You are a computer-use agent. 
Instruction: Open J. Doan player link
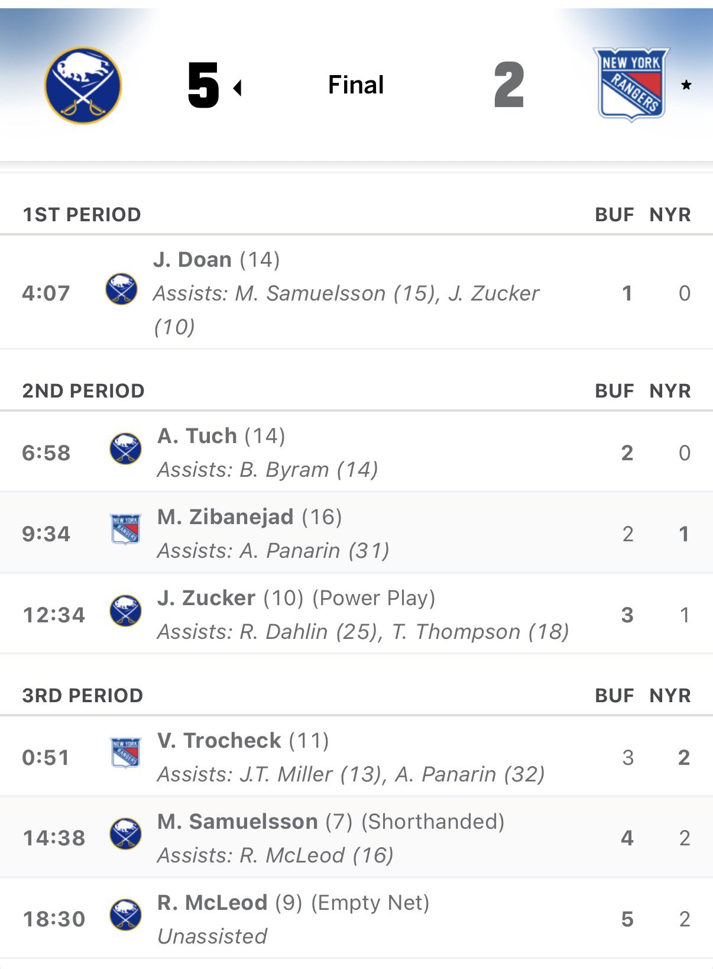click(192, 260)
